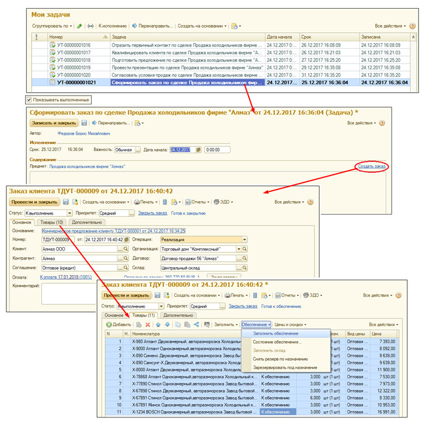This screenshot has width=433, height=425.
Task: Select goods row 11 Х-1234 BOSCH
Action: (252, 412)
